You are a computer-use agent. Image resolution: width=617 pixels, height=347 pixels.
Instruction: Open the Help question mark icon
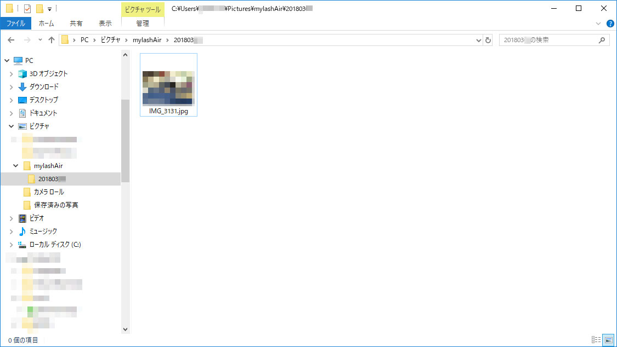point(610,24)
